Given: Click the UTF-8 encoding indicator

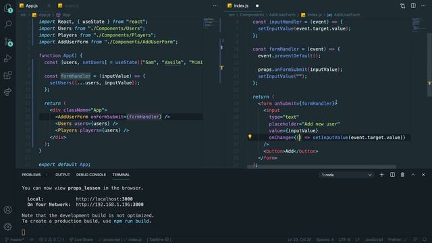Looking at the screenshot, I should pyautogui.click(x=344, y=240).
